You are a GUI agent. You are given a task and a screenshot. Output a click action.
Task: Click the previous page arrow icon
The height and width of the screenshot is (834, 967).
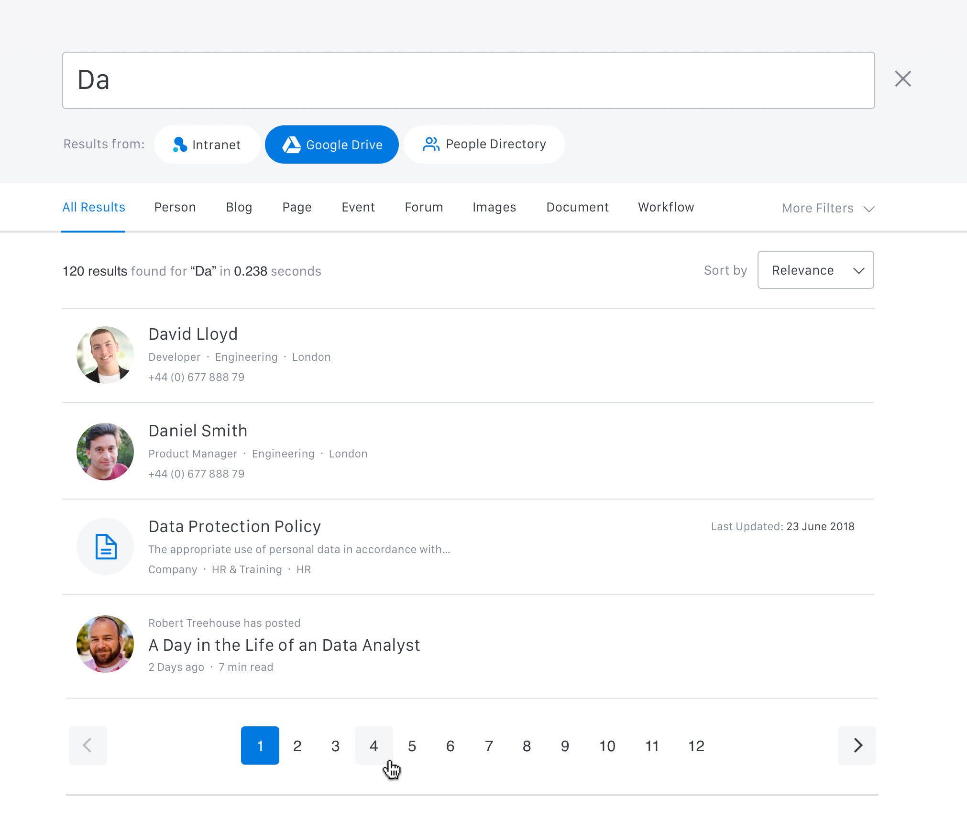pos(88,745)
